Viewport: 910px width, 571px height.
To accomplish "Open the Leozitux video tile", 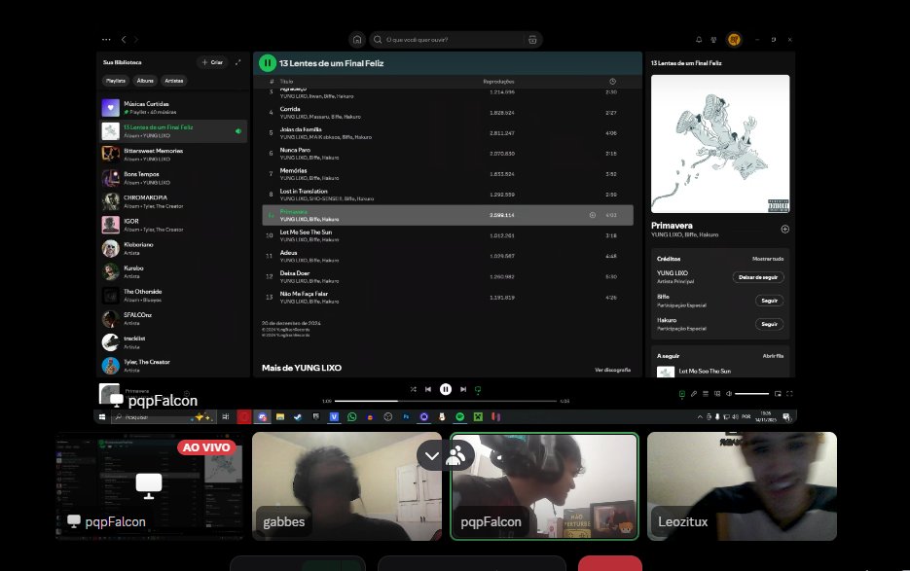I will point(743,486).
